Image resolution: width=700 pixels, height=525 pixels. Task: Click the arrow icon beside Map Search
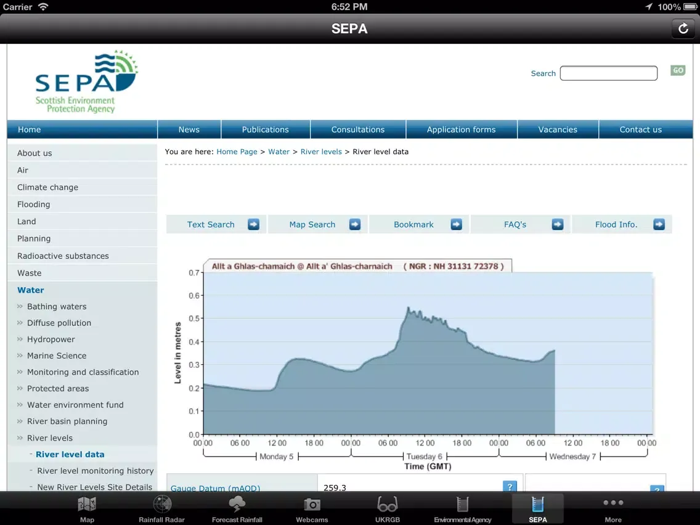point(355,224)
